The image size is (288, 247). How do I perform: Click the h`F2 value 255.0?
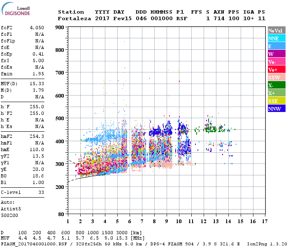click(x=37, y=113)
